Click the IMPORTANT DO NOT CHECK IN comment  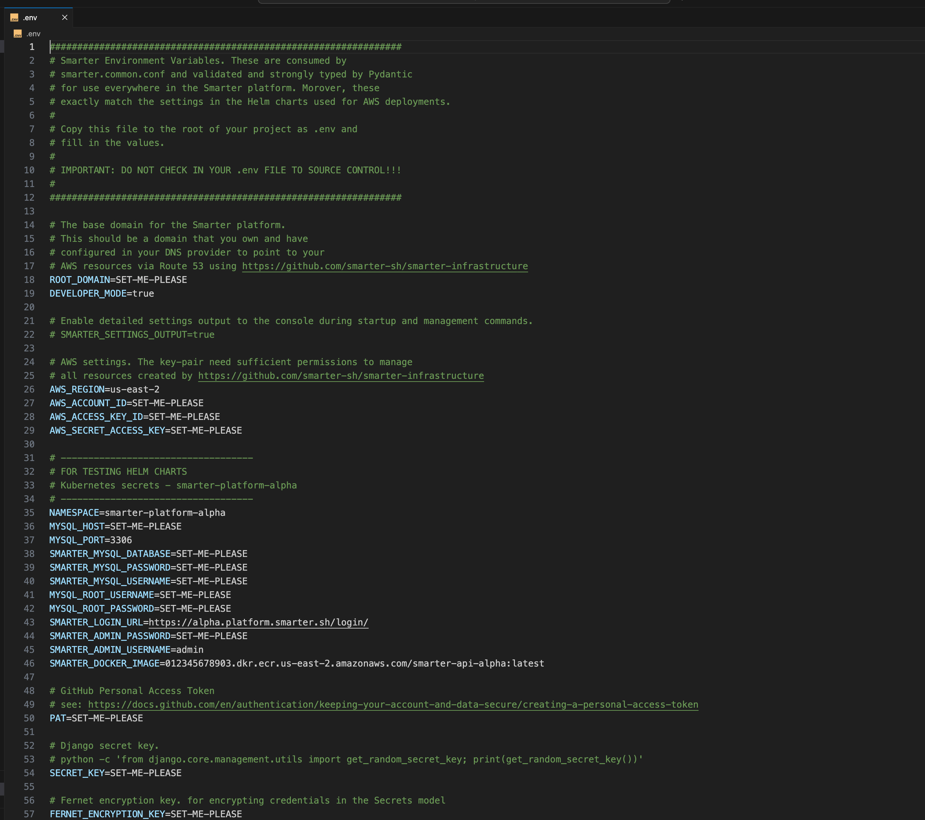click(x=225, y=170)
